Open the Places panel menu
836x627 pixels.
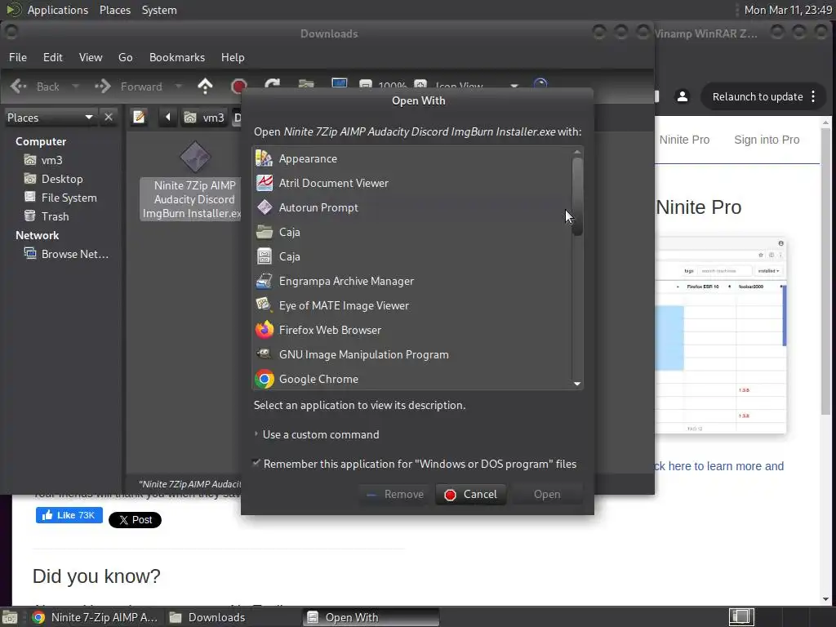[115, 10]
